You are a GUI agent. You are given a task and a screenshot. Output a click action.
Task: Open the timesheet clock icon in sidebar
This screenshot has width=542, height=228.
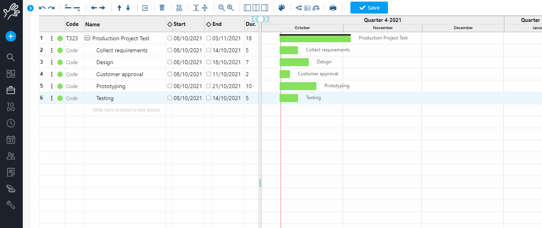(x=11, y=123)
